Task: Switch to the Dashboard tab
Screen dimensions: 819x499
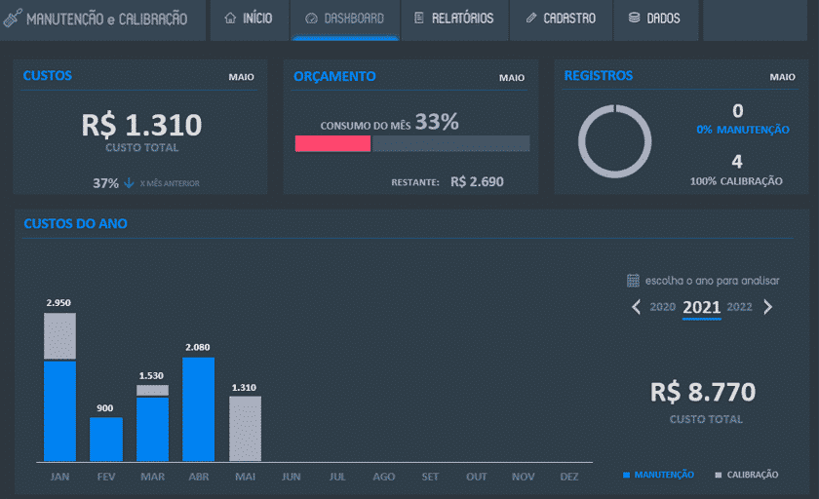Action: click(345, 19)
